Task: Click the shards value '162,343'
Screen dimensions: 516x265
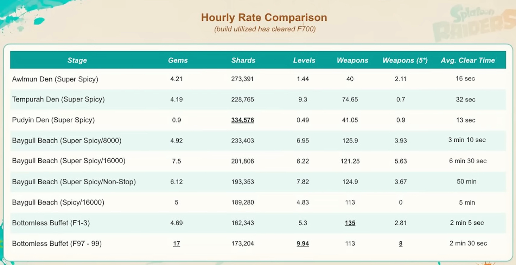Action: coord(242,223)
